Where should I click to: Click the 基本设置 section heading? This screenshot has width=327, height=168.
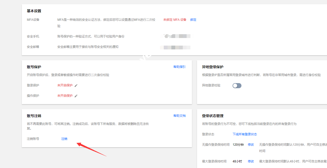[34, 11]
